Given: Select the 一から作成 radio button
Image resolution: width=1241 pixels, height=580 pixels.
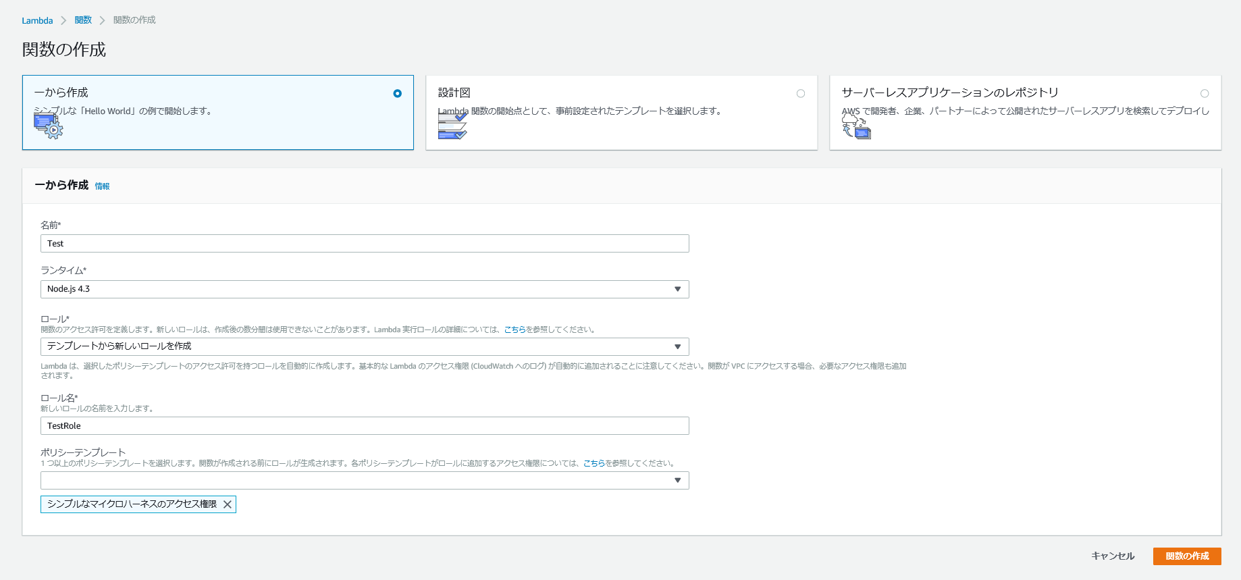Looking at the screenshot, I should [x=397, y=93].
